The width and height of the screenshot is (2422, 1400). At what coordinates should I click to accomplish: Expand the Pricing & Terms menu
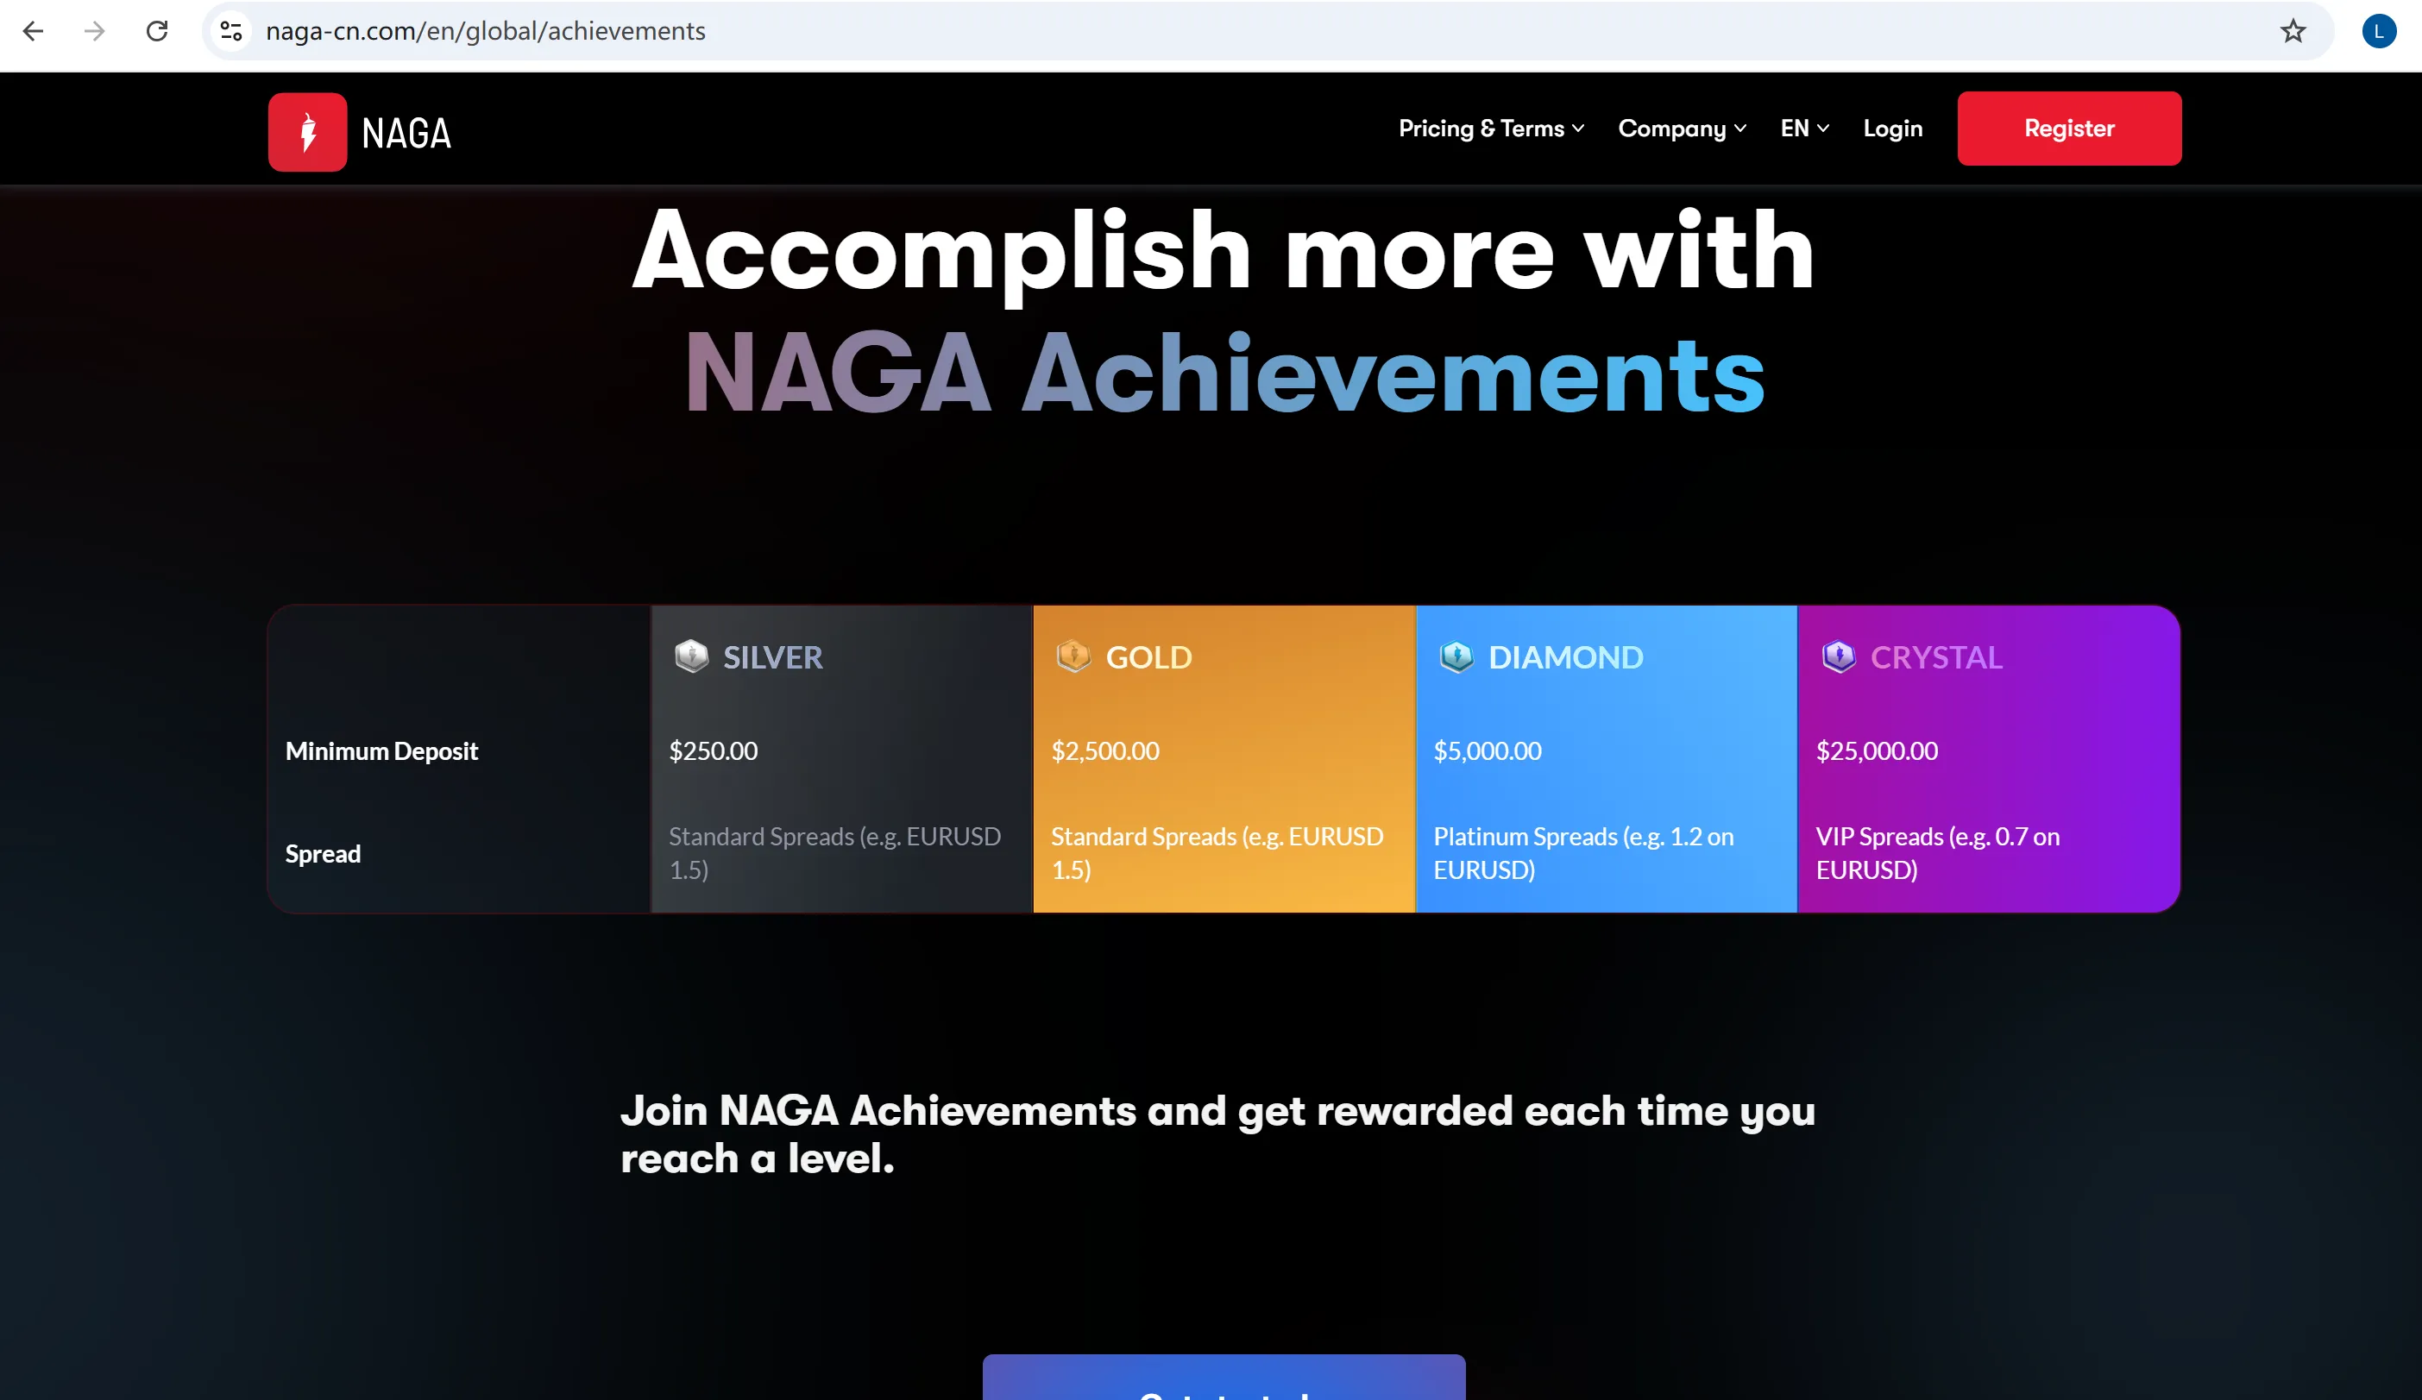(x=1490, y=128)
